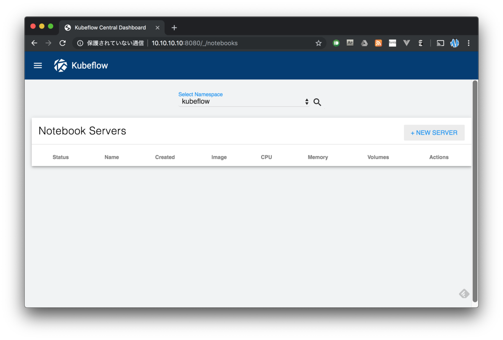Click the browser forward arrow
This screenshot has width=503, height=340.
(x=49, y=43)
